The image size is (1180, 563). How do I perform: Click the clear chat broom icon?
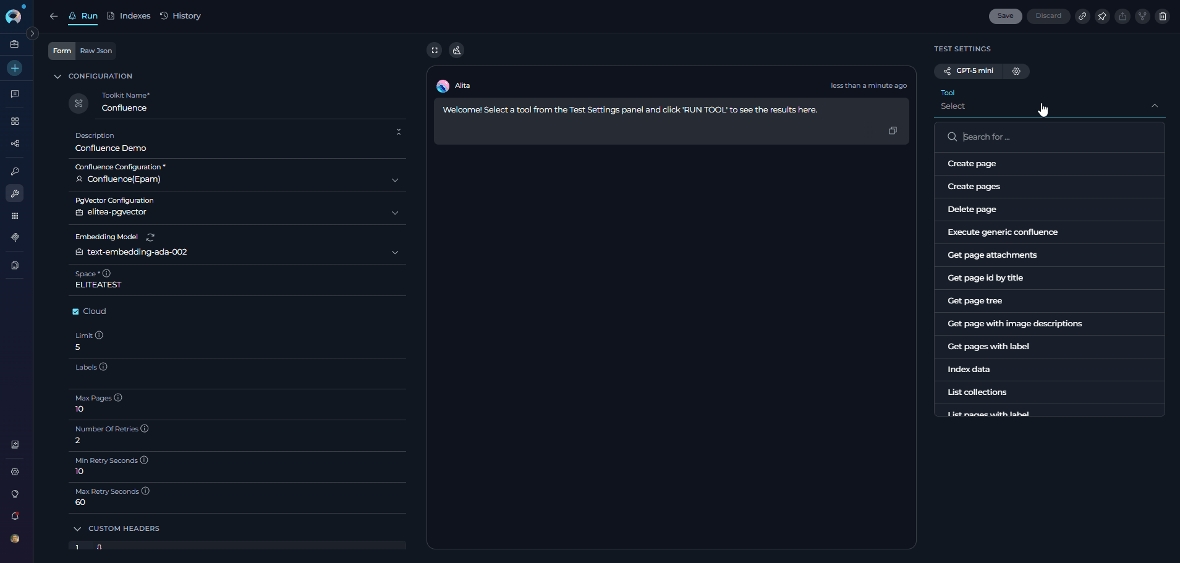[457, 51]
